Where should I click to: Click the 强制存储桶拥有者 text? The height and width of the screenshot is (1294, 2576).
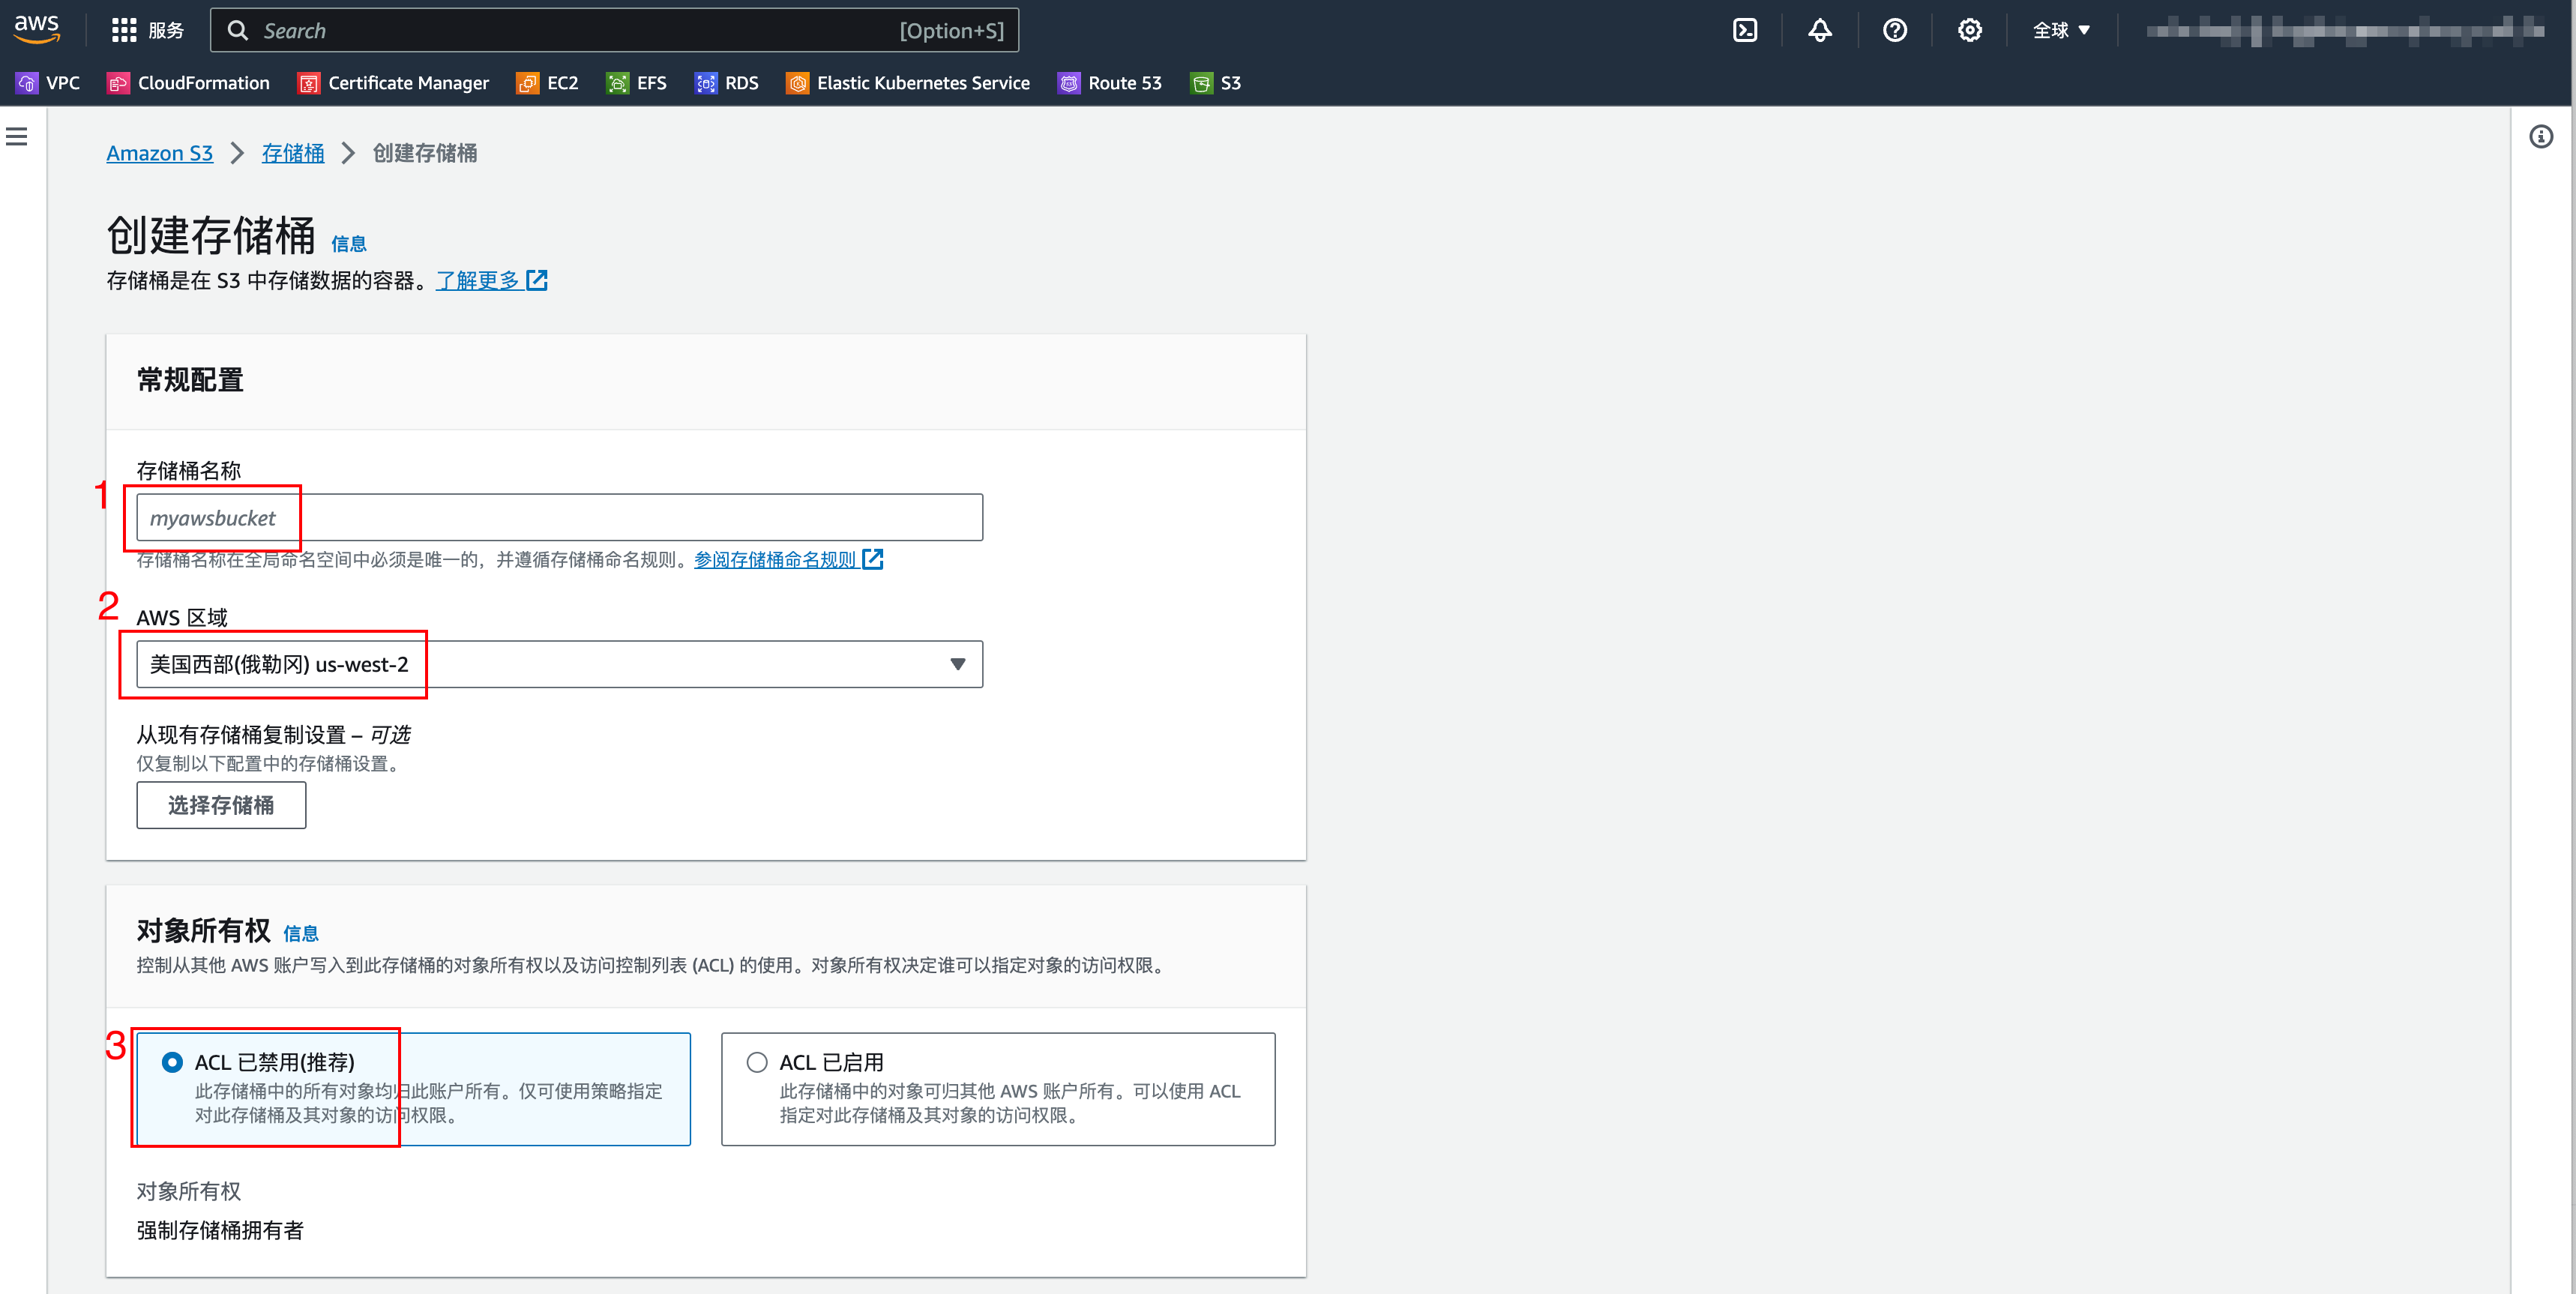220,1230
